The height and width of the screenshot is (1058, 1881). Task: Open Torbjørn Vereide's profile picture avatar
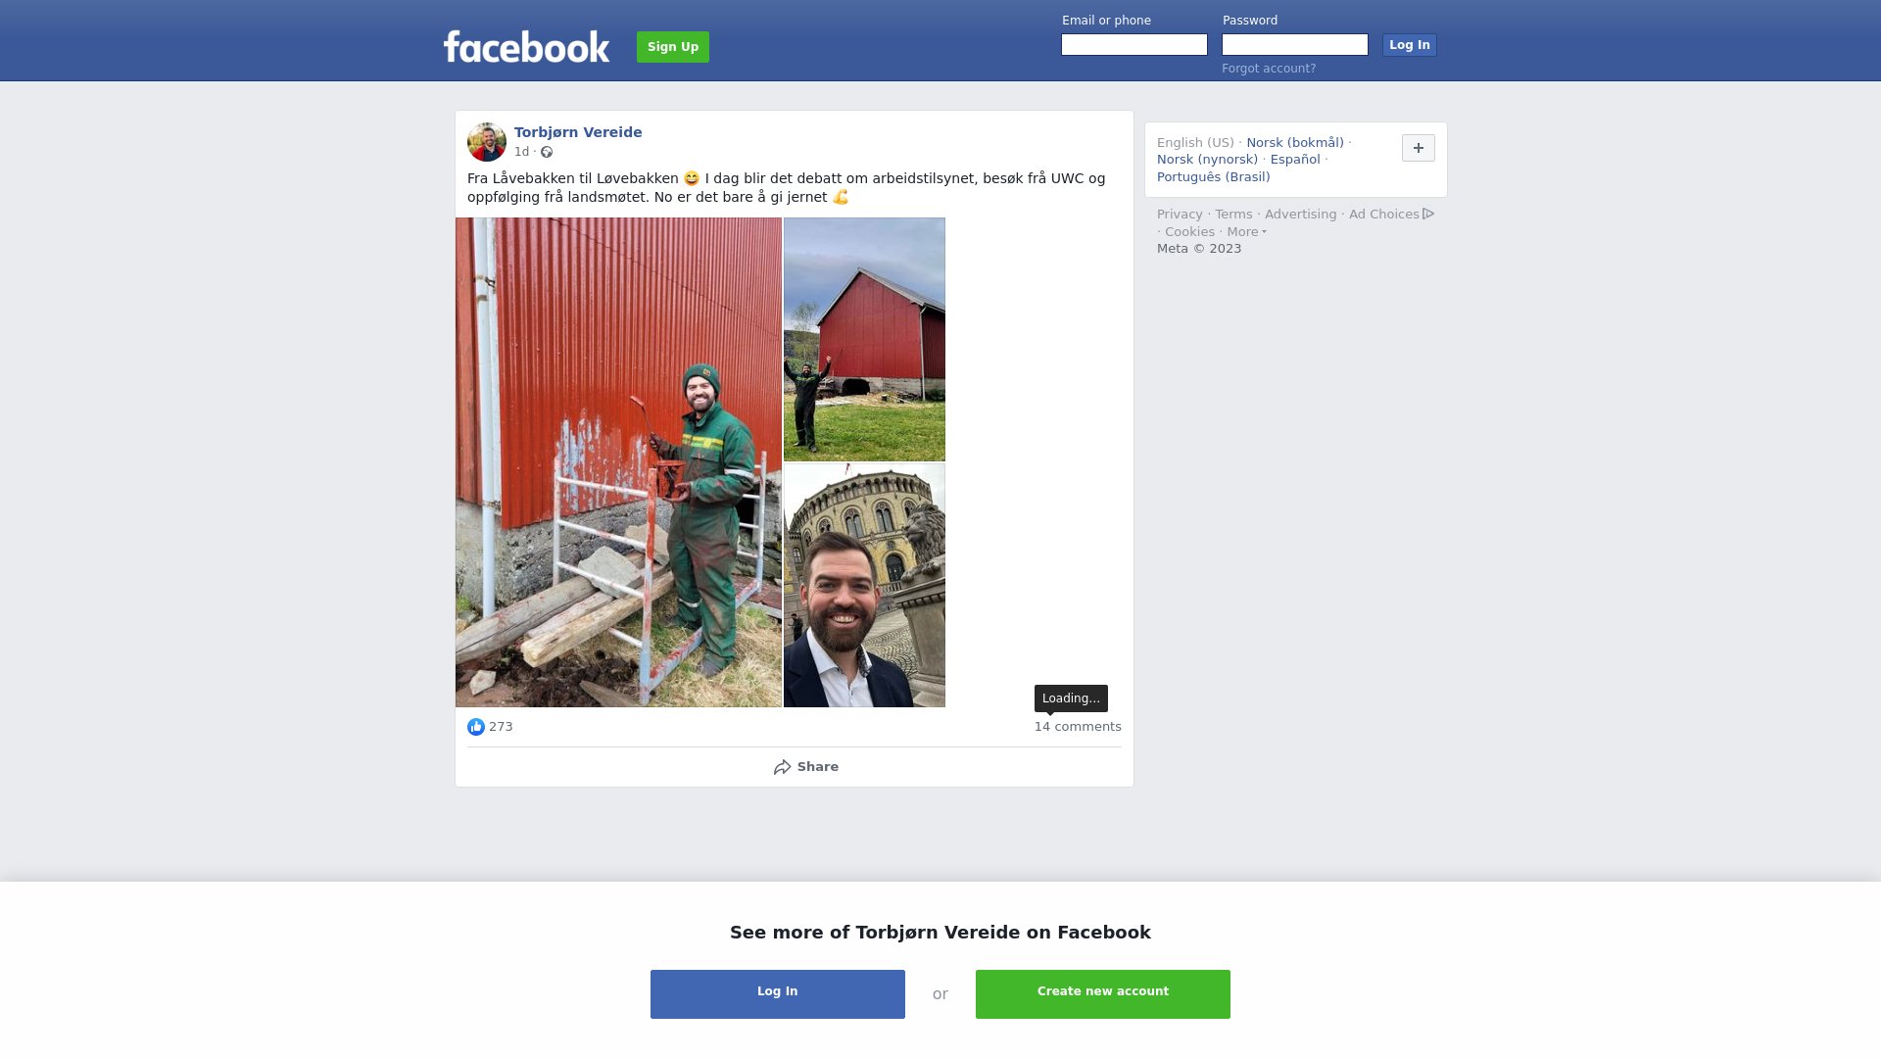487,142
